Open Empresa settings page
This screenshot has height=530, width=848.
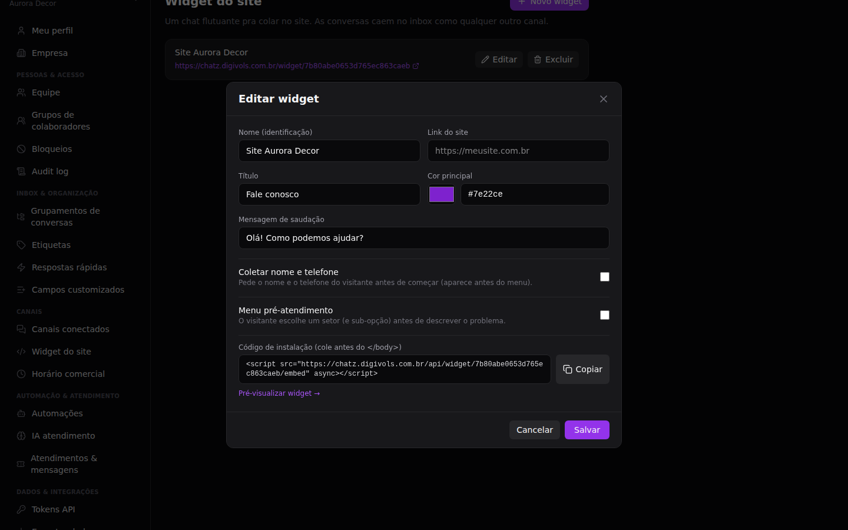(75, 53)
